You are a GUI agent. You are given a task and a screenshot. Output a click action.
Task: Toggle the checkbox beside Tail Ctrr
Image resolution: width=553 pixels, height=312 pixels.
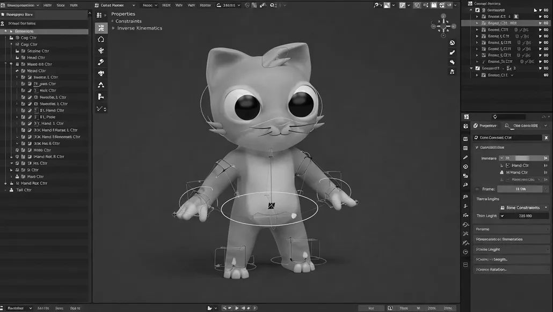pyautogui.click(x=12, y=190)
